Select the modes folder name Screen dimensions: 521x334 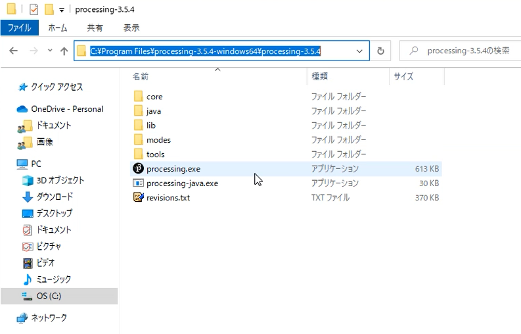tap(158, 140)
